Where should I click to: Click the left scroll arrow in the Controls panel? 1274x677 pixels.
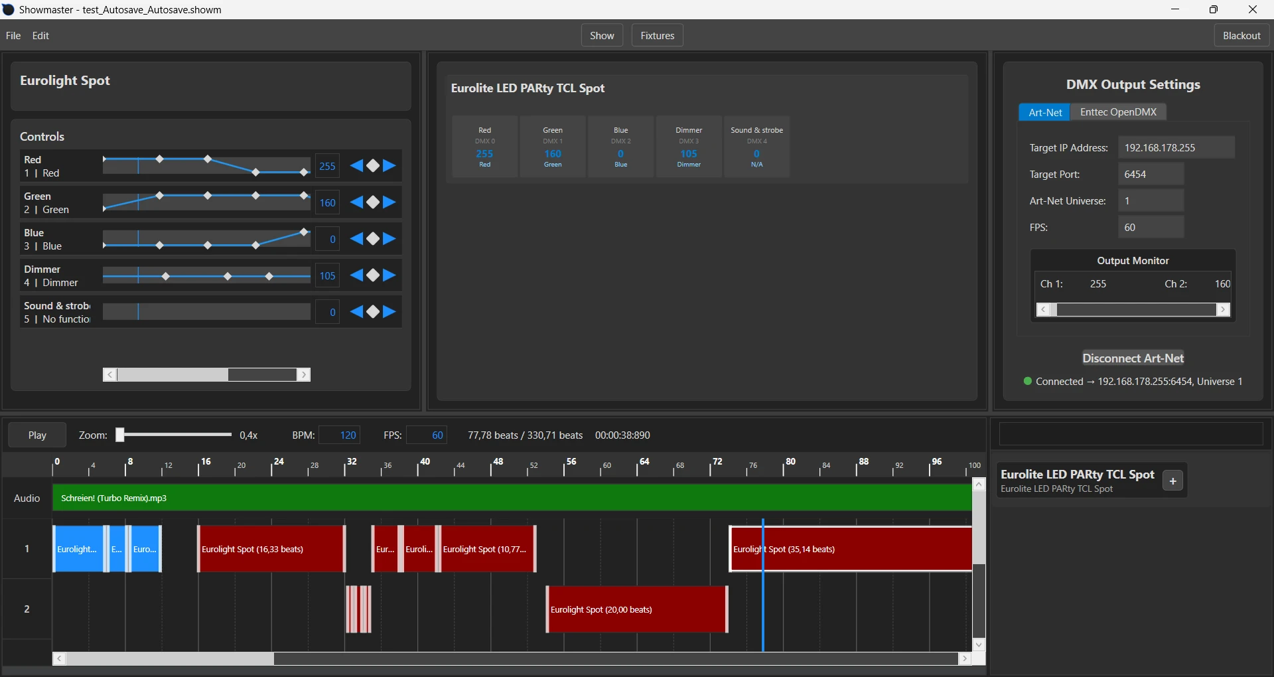[109, 375]
